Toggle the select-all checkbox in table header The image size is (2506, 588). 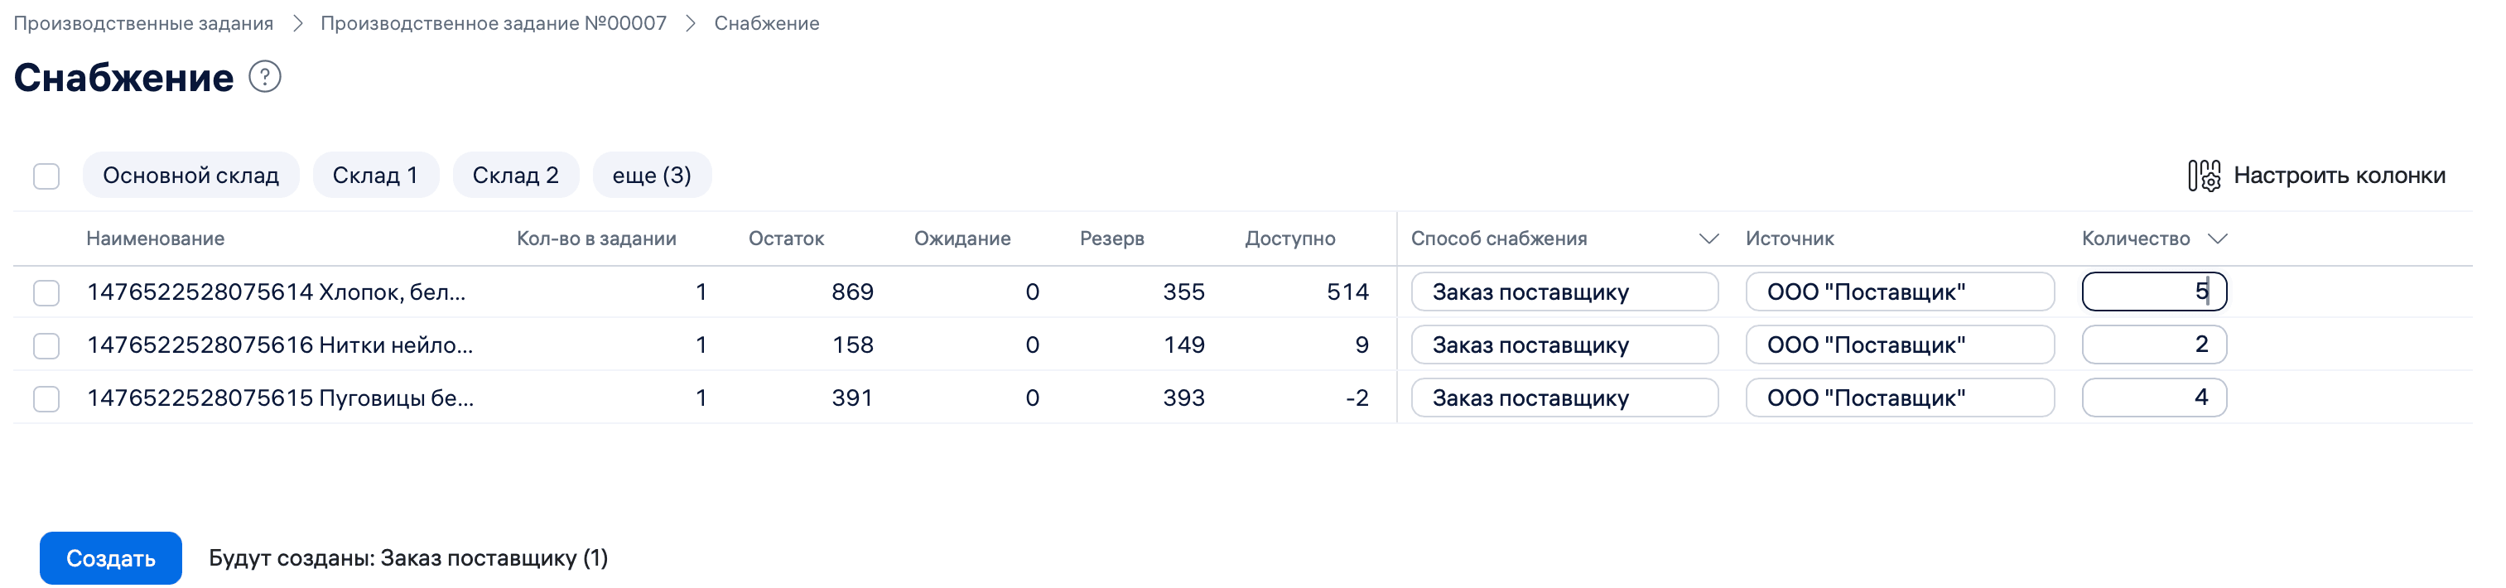coord(46,176)
